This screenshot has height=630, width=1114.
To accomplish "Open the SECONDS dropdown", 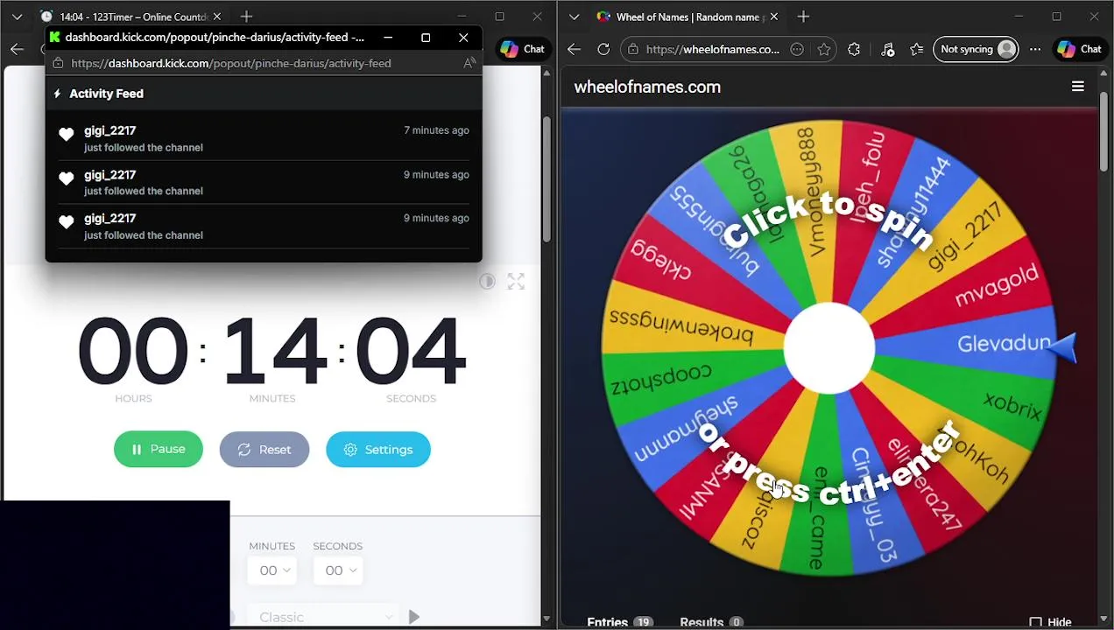I will coord(337,570).
